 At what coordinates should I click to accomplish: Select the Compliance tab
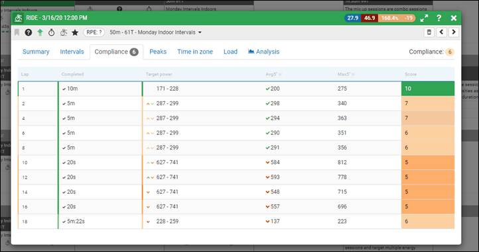click(x=116, y=52)
